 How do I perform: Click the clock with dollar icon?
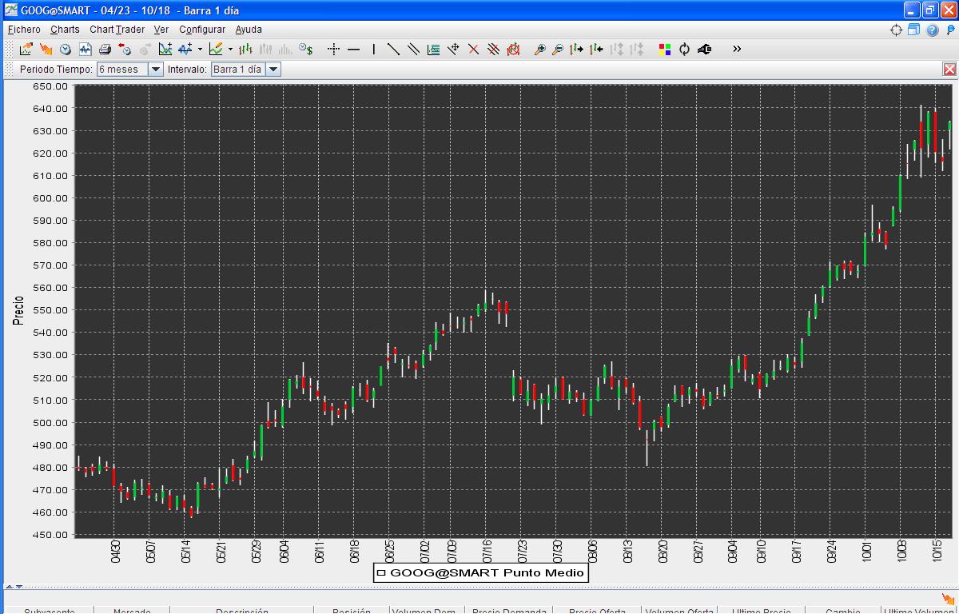point(305,49)
